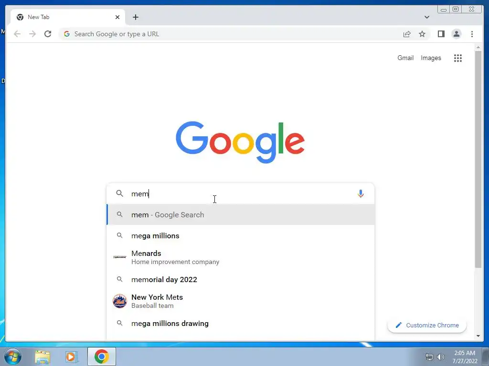
Task: Open Chrome three-dot menu
Action: pos(472,34)
